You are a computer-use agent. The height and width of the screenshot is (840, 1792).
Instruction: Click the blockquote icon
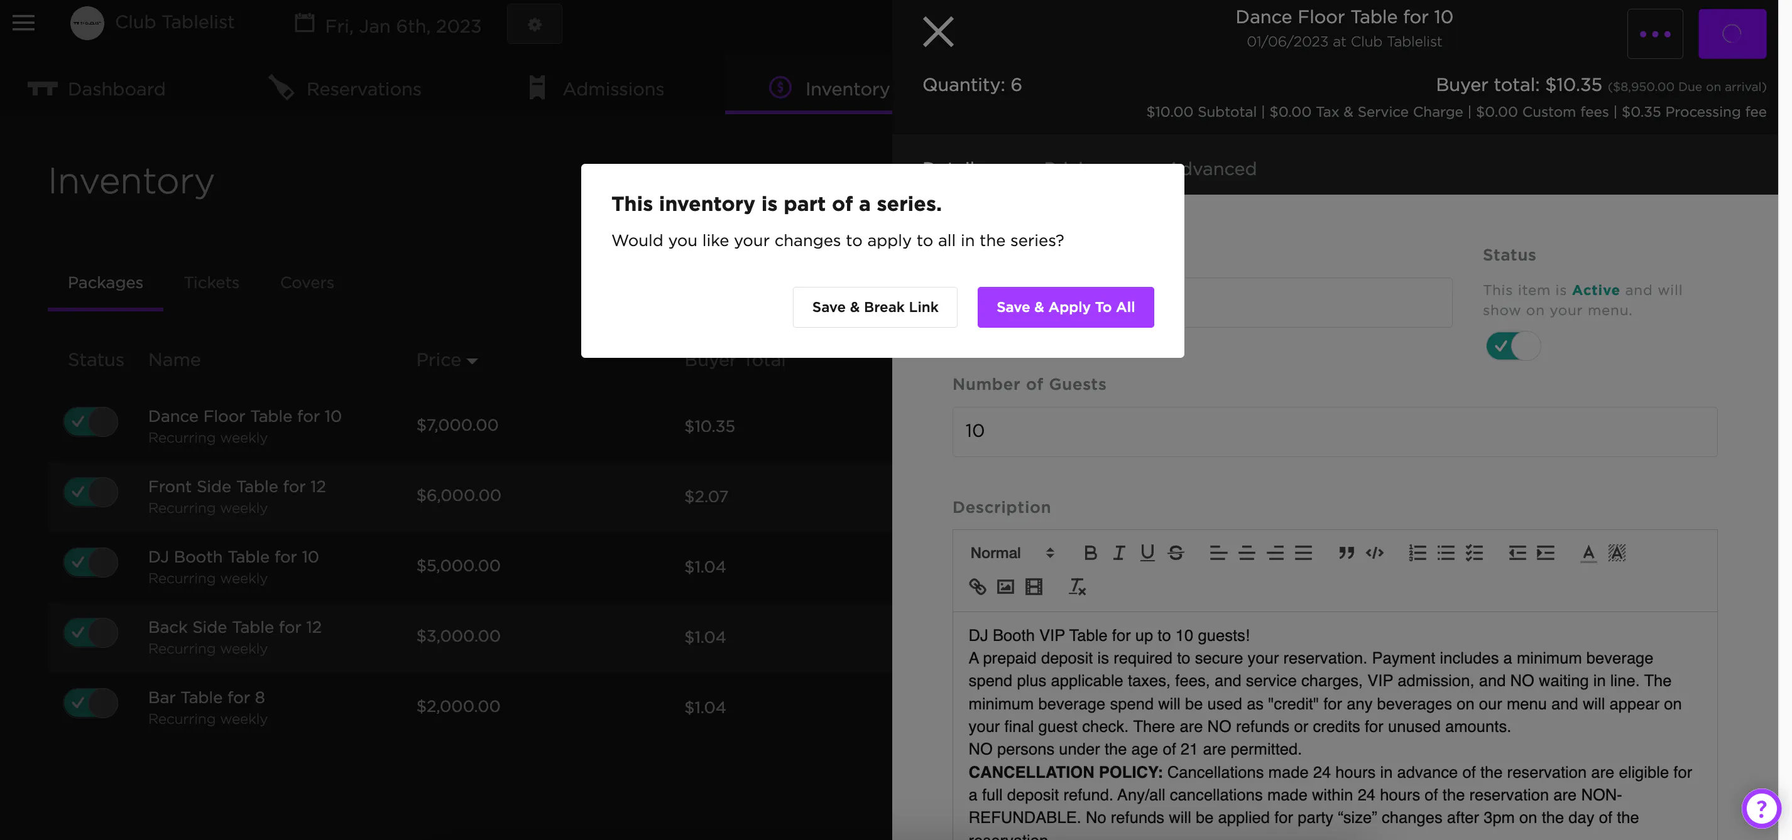point(1346,552)
